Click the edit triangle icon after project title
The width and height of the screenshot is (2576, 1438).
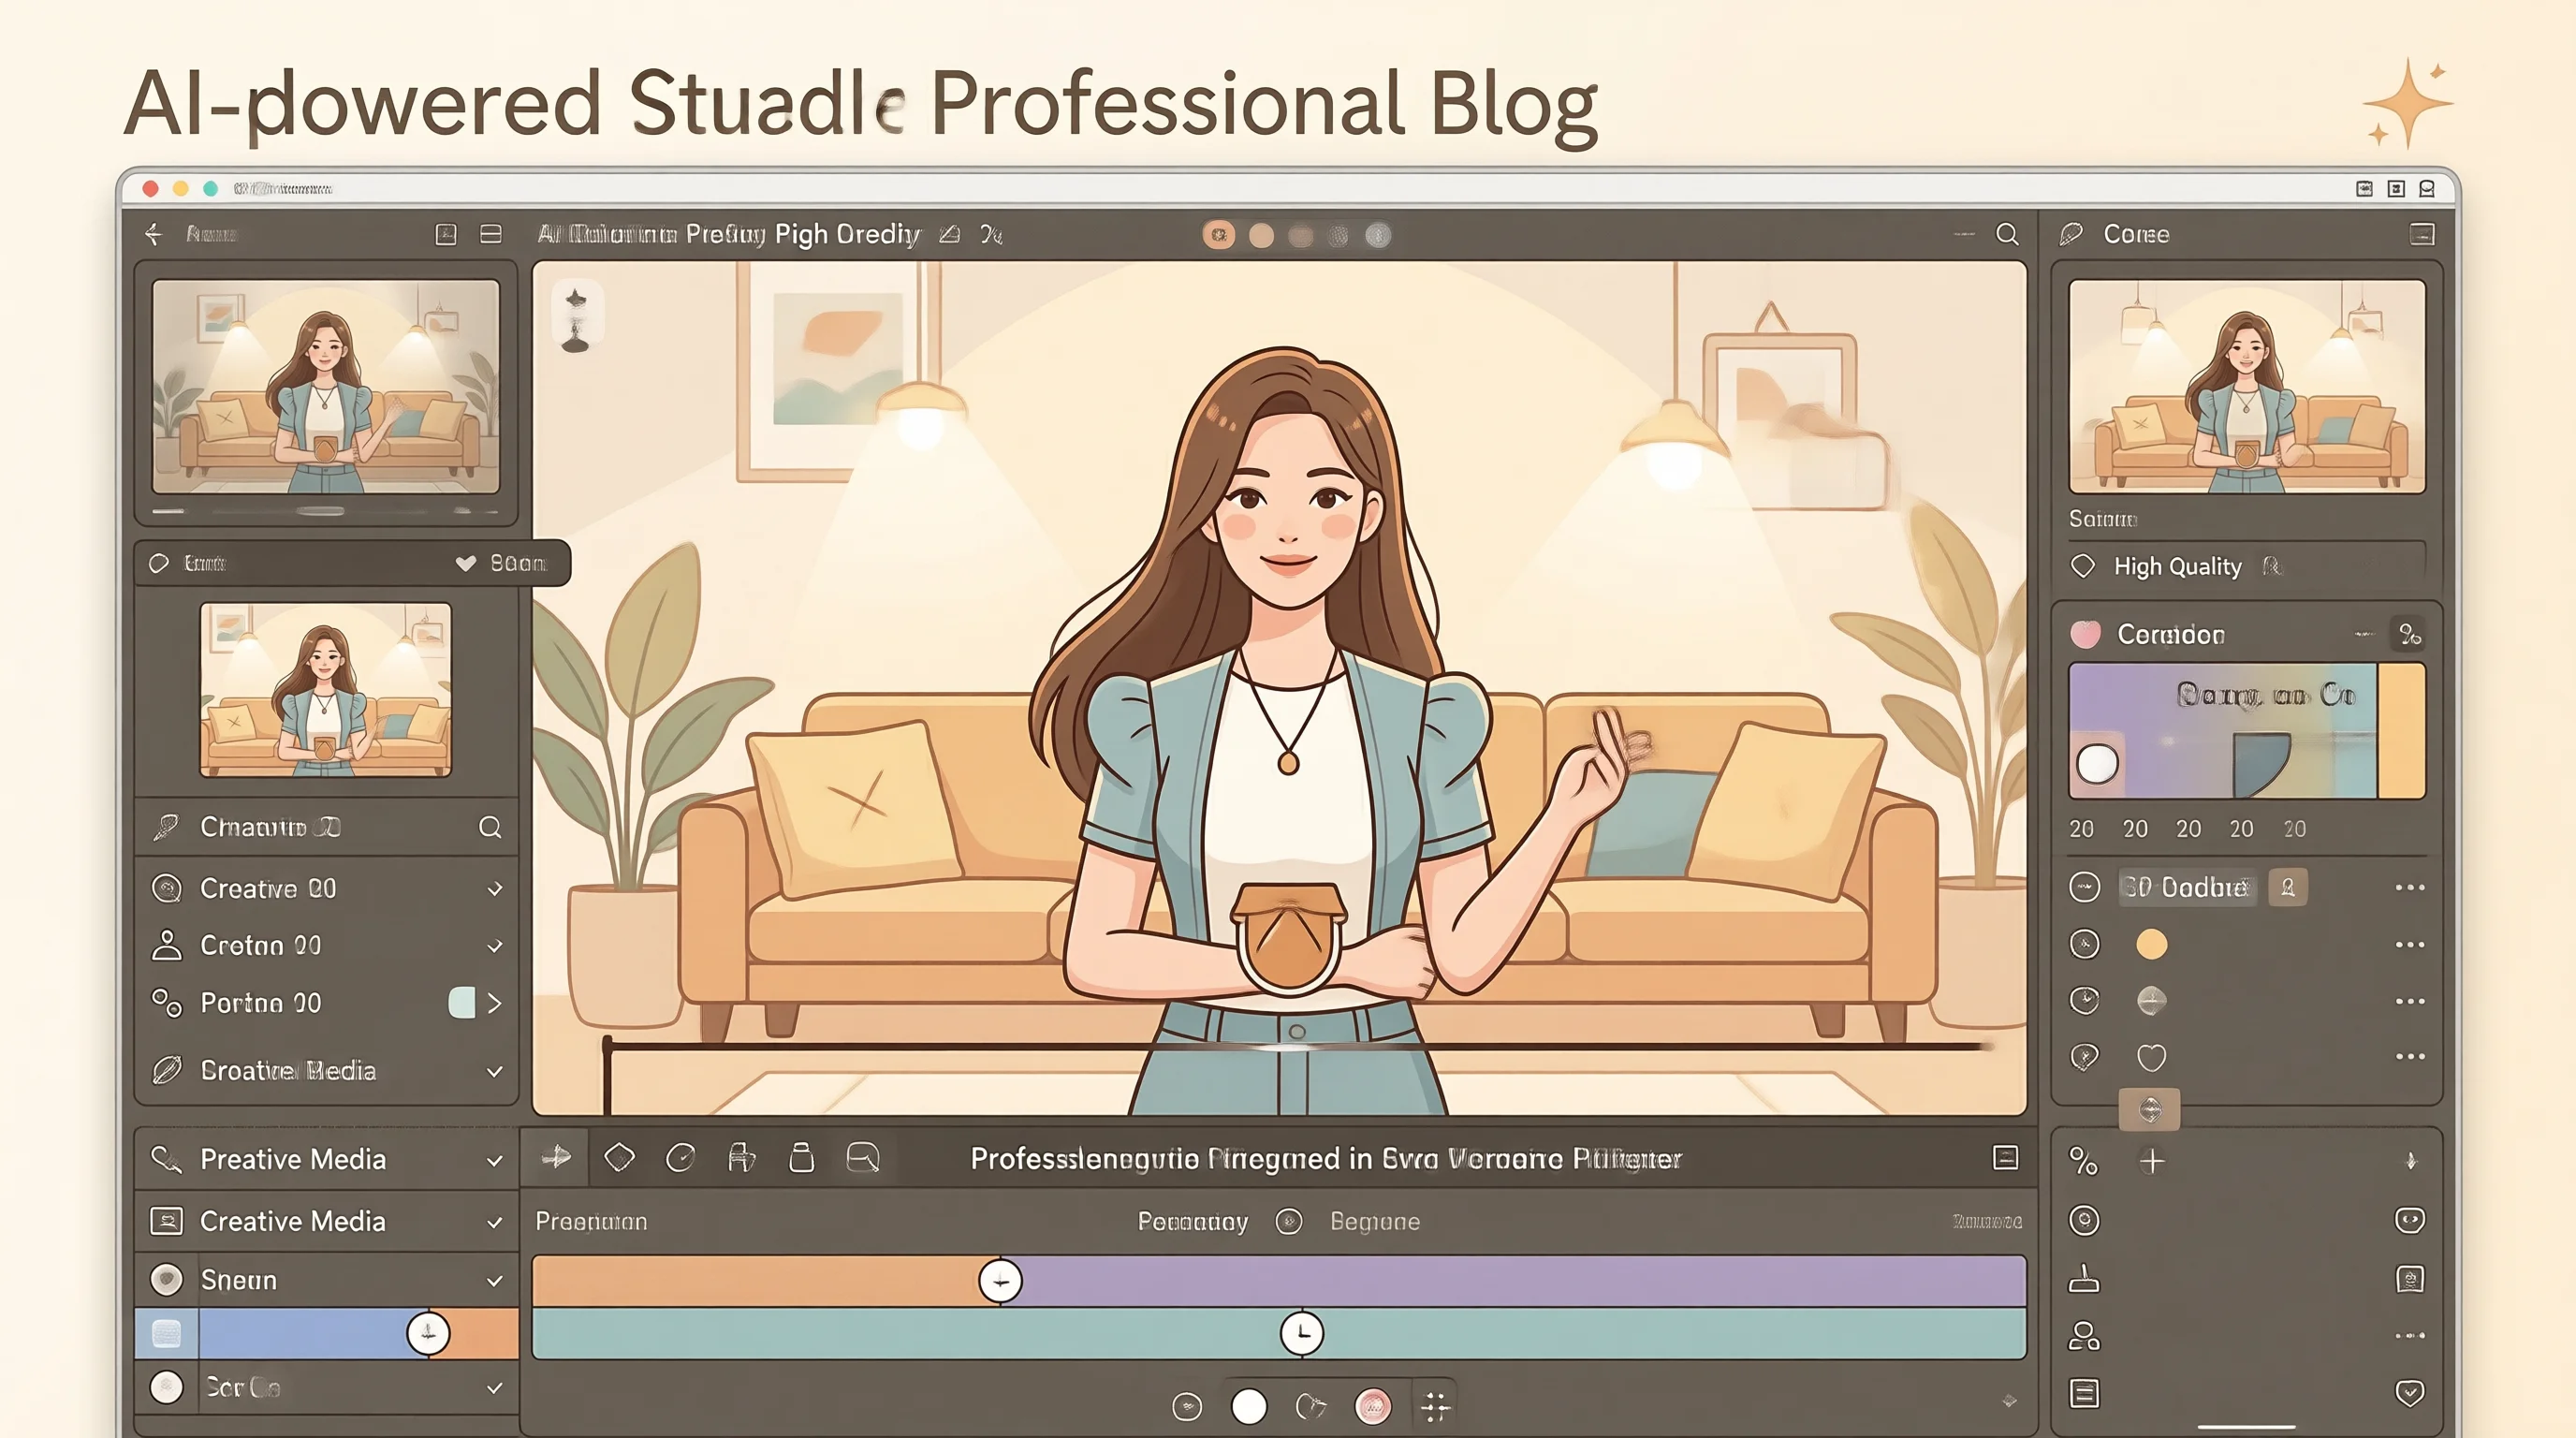[x=950, y=234]
